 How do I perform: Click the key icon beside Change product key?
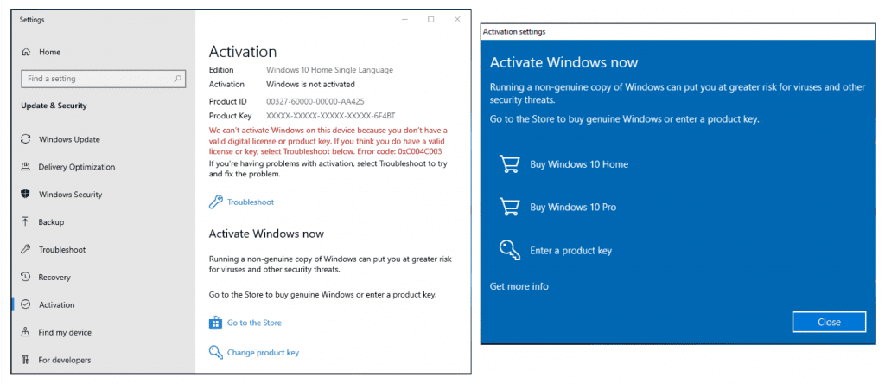(215, 352)
